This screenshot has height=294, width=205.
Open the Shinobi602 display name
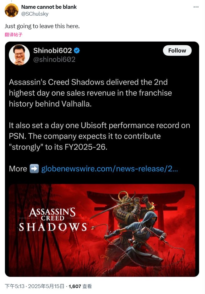coord(52,51)
